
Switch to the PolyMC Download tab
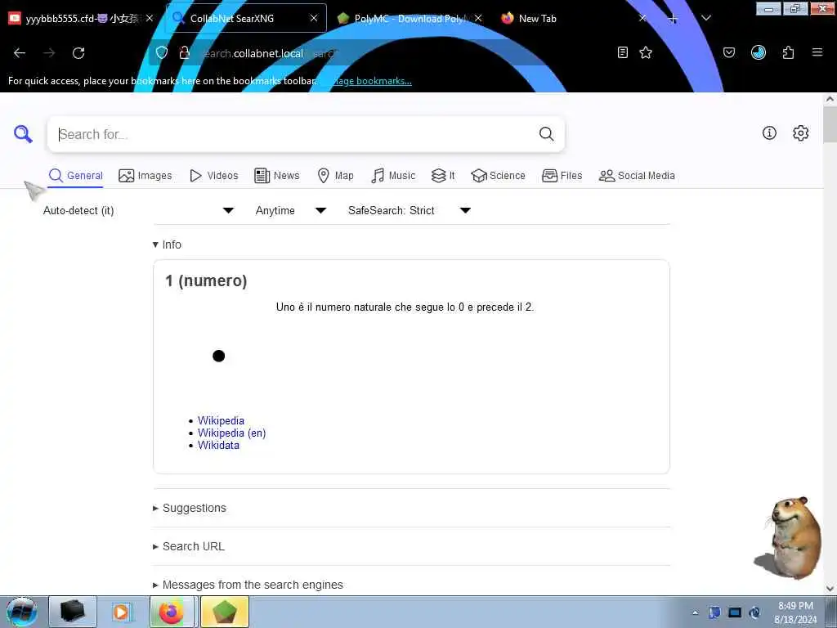click(410, 19)
